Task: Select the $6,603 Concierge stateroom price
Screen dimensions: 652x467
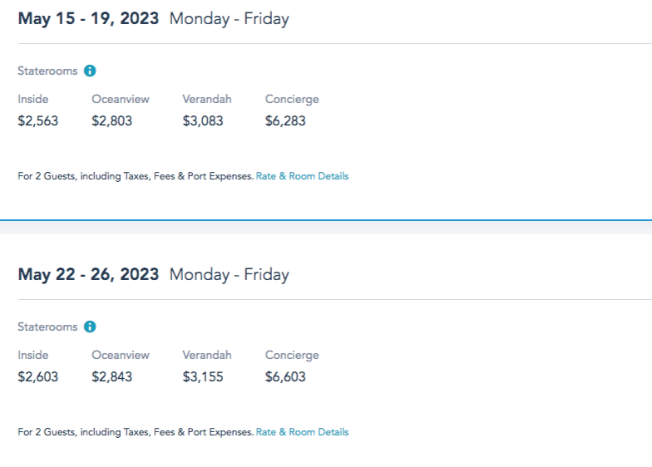Action: click(285, 377)
